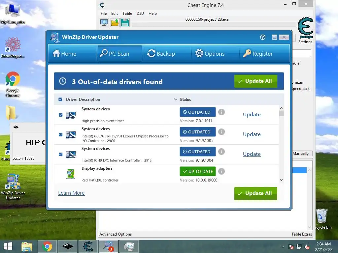338x253 pixels.
Task: Open the Register tab
Action: pyautogui.click(x=258, y=53)
